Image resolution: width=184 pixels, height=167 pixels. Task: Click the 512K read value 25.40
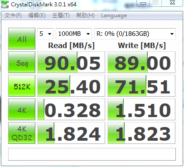pos(71,86)
